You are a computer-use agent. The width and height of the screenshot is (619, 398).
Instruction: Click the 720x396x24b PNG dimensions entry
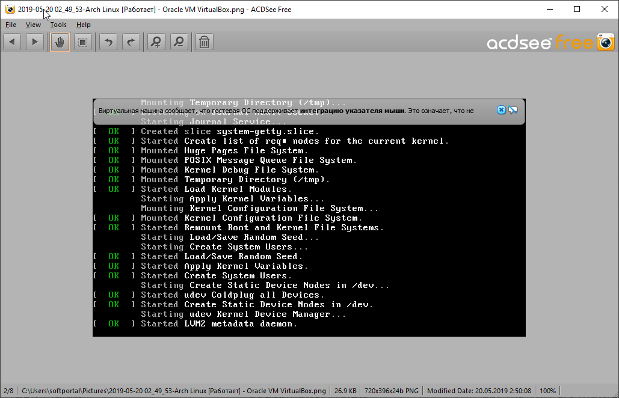click(x=391, y=391)
